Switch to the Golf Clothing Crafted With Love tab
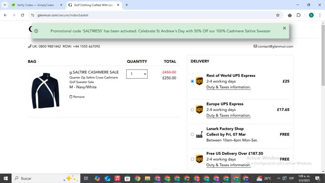The height and width of the screenshot is (183, 325). pos(94,5)
